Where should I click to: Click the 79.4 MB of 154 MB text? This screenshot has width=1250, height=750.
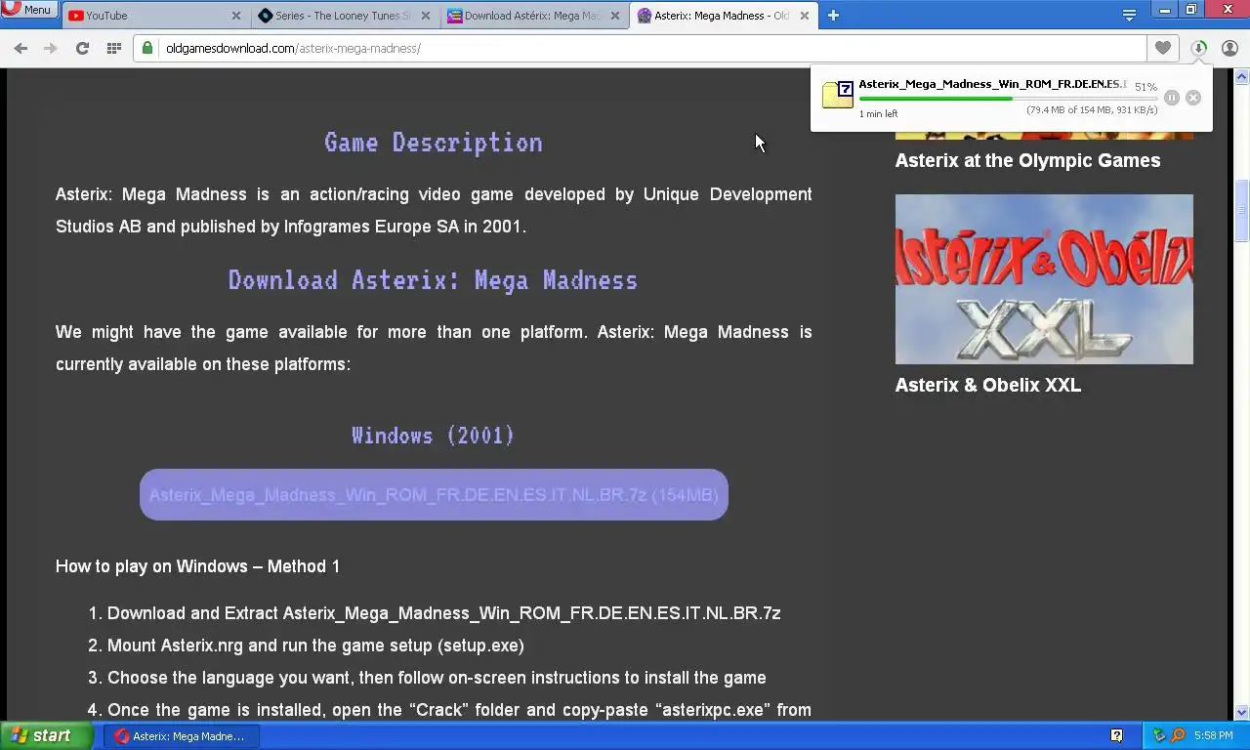1092,110
